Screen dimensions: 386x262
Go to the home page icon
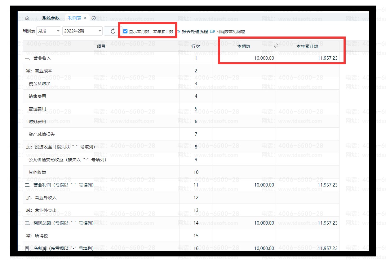coord(27,18)
